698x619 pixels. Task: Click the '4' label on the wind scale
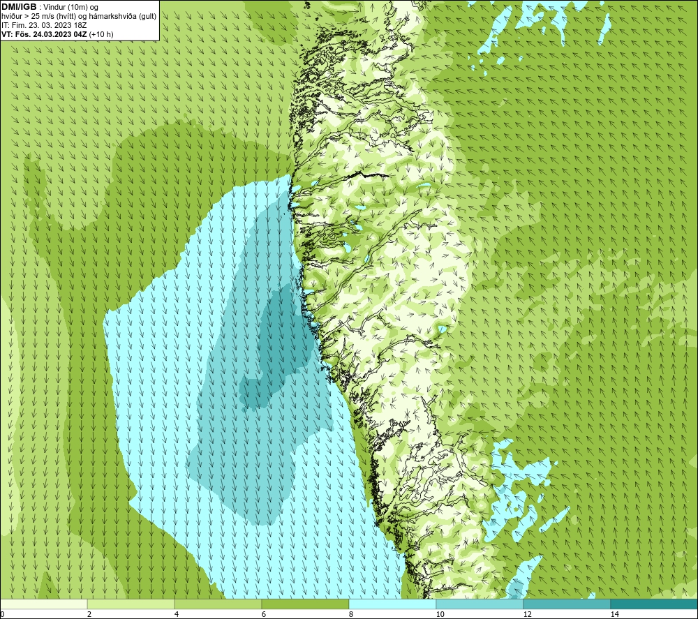point(177,615)
